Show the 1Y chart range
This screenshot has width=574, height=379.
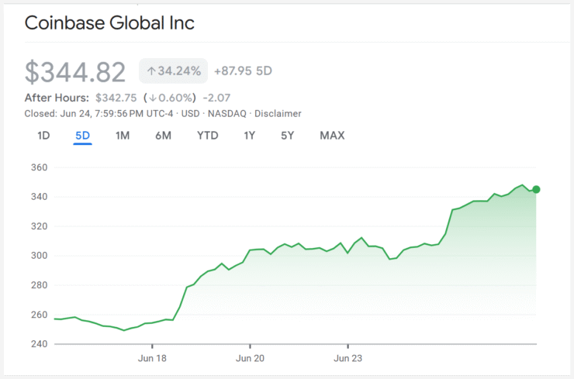click(249, 136)
